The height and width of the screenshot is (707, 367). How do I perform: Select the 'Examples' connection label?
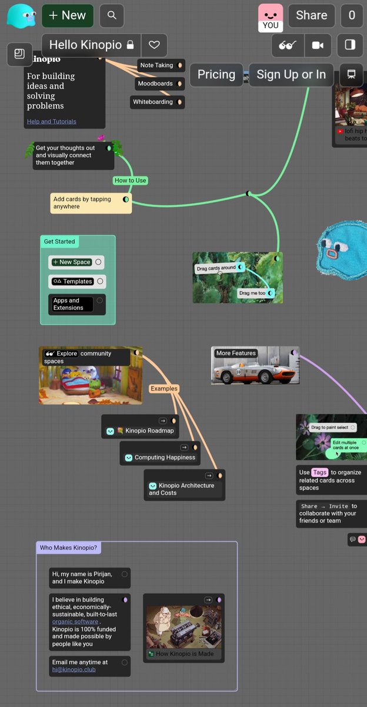click(164, 389)
